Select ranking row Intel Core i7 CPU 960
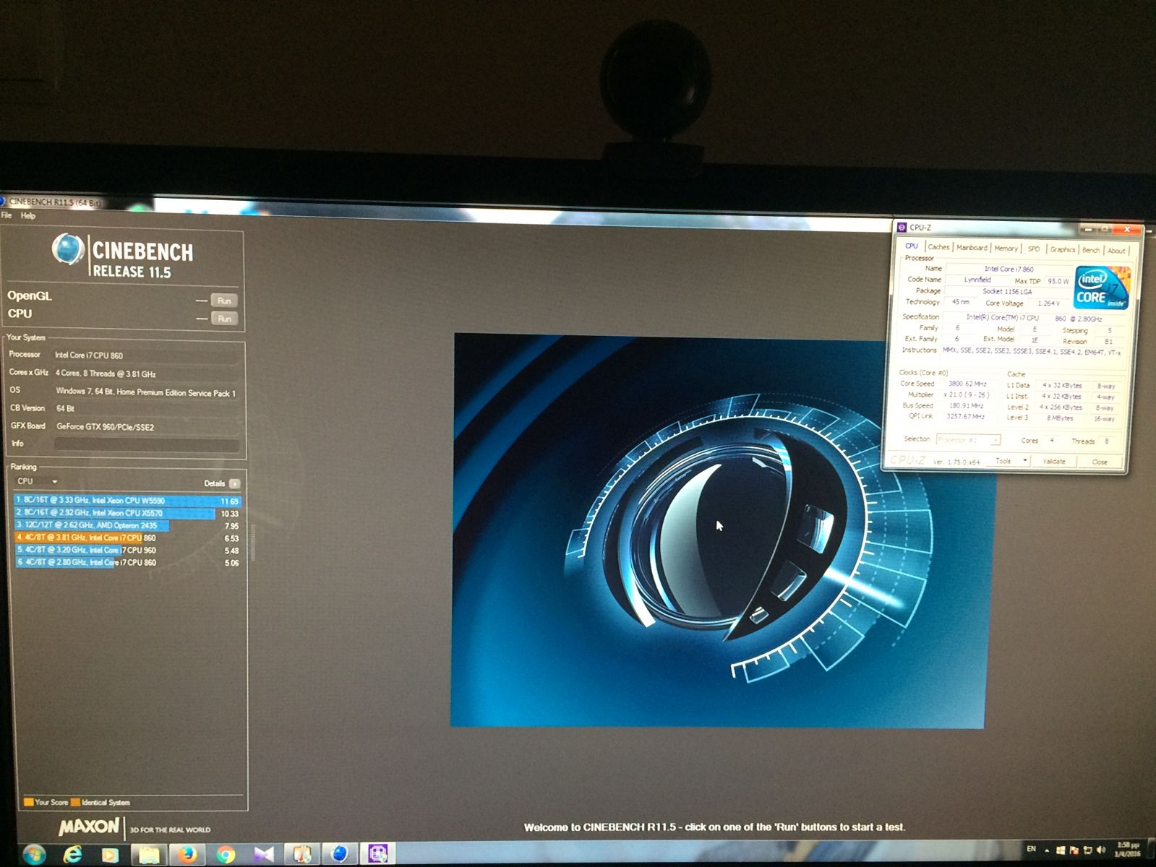1156x867 pixels. tap(127, 550)
